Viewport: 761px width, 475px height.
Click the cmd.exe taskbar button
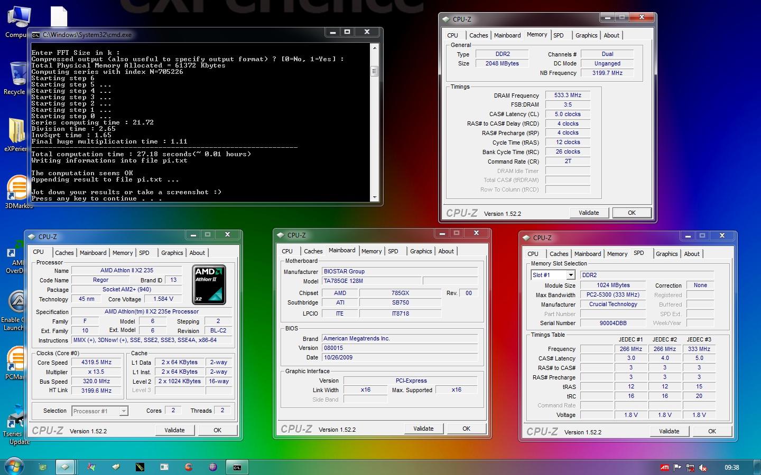click(x=237, y=467)
